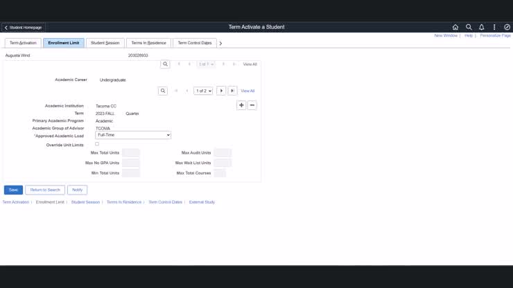The height and width of the screenshot is (288, 513).
Task: Delete the term row with minus
Action: [252, 105]
